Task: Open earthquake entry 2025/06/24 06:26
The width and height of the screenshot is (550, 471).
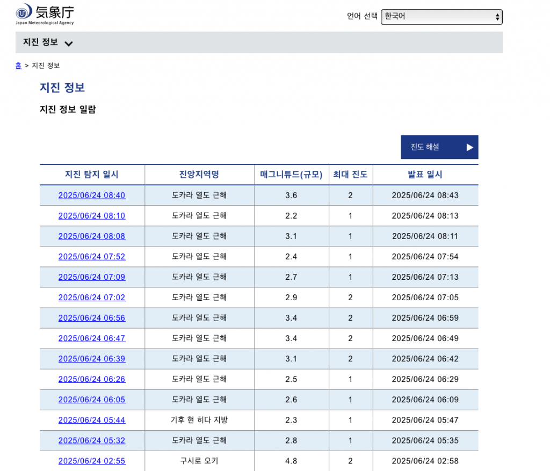Action: point(92,379)
